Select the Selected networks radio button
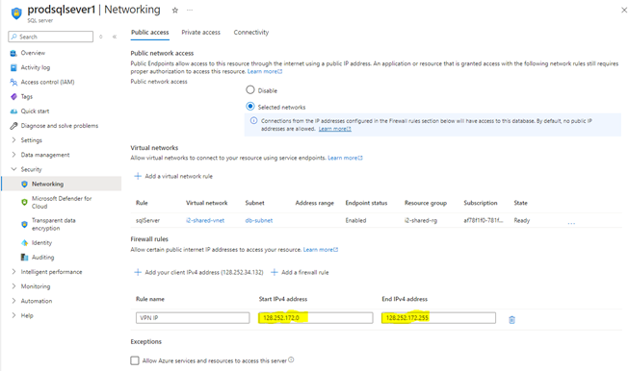This screenshot has height=371, width=629. pyautogui.click(x=250, y=107)
